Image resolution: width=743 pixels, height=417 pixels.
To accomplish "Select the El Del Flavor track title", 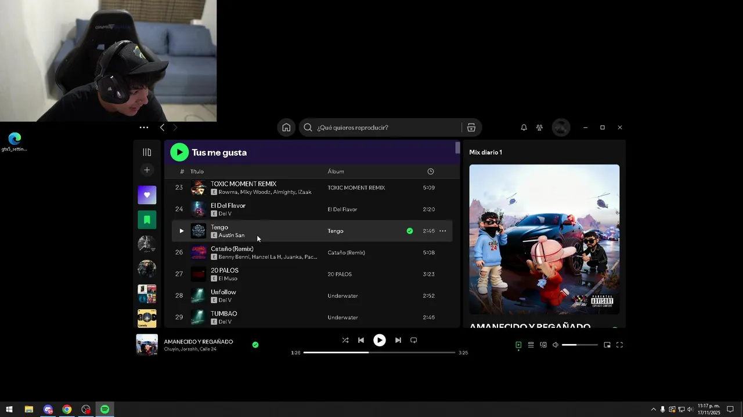I will (x=228, y=206).
